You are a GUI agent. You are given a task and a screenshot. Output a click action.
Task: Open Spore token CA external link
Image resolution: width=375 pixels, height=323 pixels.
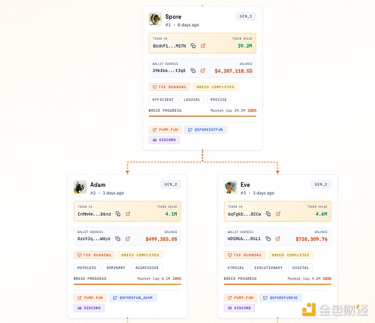203,46
